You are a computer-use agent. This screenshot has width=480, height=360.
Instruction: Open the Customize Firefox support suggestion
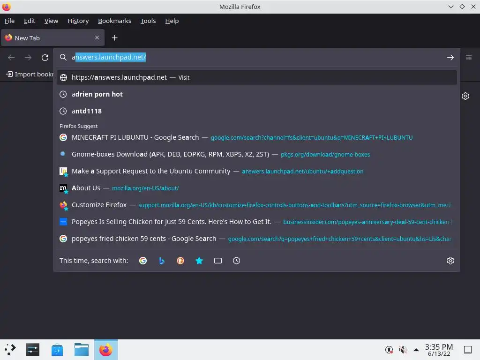256,205
